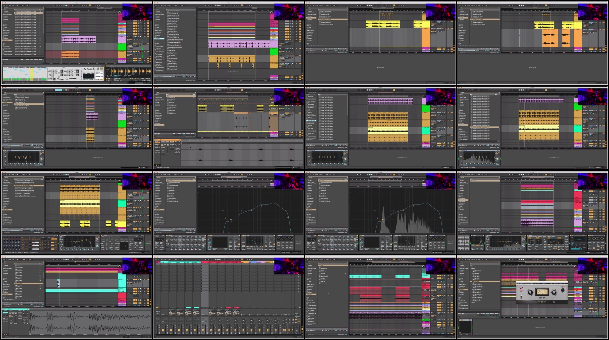Viewport: 609px width, 340px height.
Task: Open the Cue Out dropdown on session master track
Action: coord(298,315)
